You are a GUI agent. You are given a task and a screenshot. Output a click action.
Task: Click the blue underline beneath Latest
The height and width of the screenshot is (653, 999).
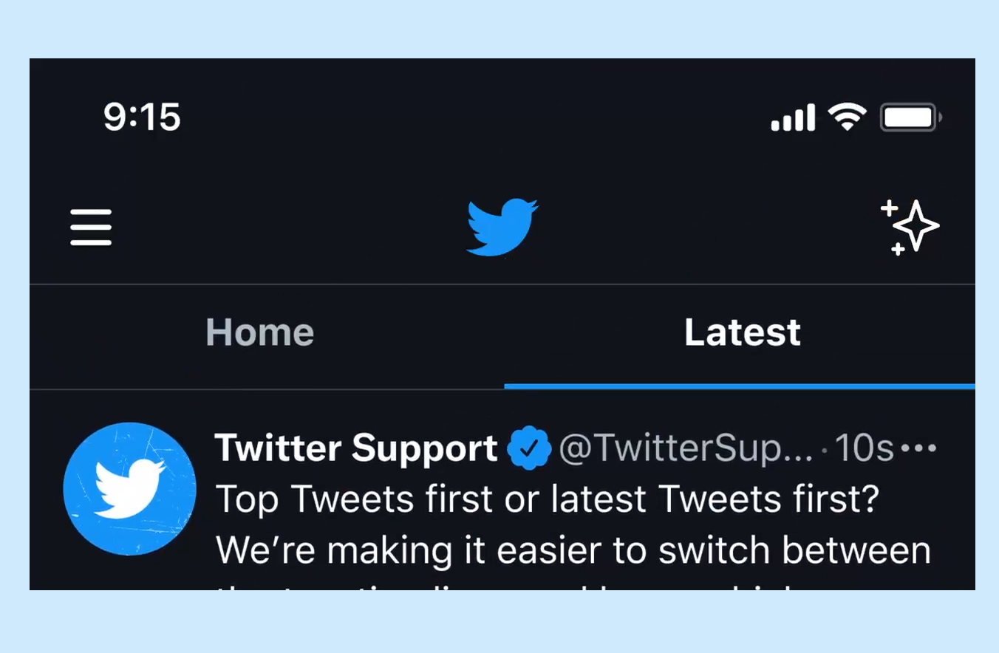pyautogui.click(x=740, y=386)
